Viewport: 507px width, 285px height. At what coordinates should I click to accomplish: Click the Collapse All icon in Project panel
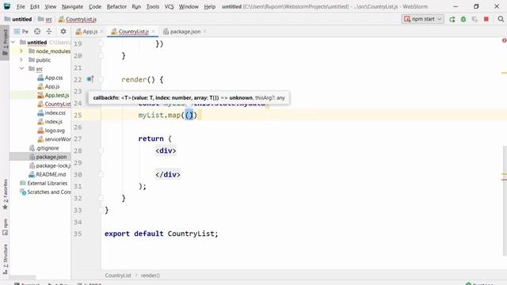click(x=49, y=32)
